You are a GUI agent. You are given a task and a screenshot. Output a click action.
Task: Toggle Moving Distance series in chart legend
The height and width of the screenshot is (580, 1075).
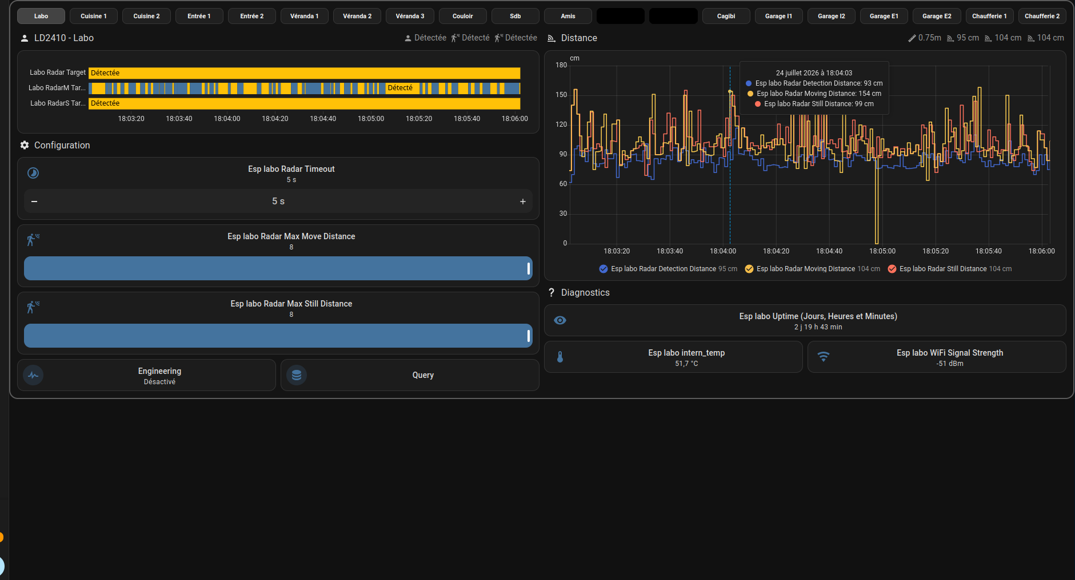pos(813,269)
